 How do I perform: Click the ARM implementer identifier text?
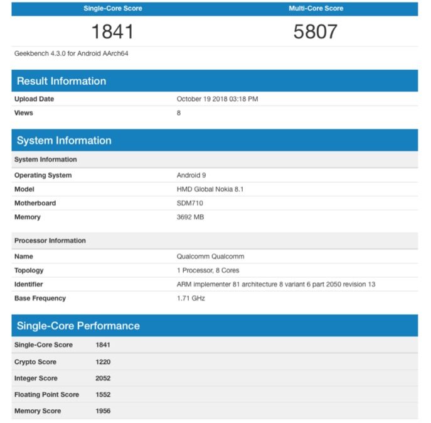point(276,284)
